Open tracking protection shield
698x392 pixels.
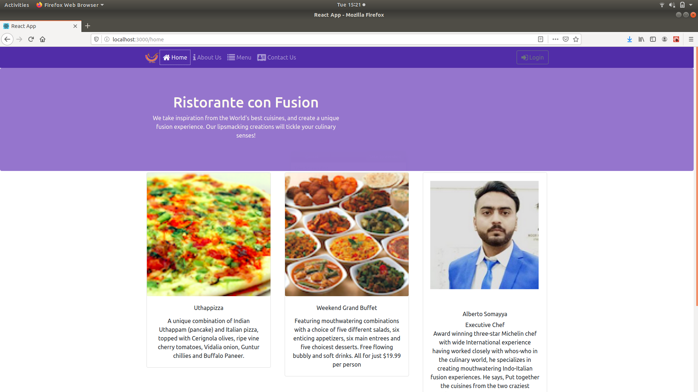(96, 39)
